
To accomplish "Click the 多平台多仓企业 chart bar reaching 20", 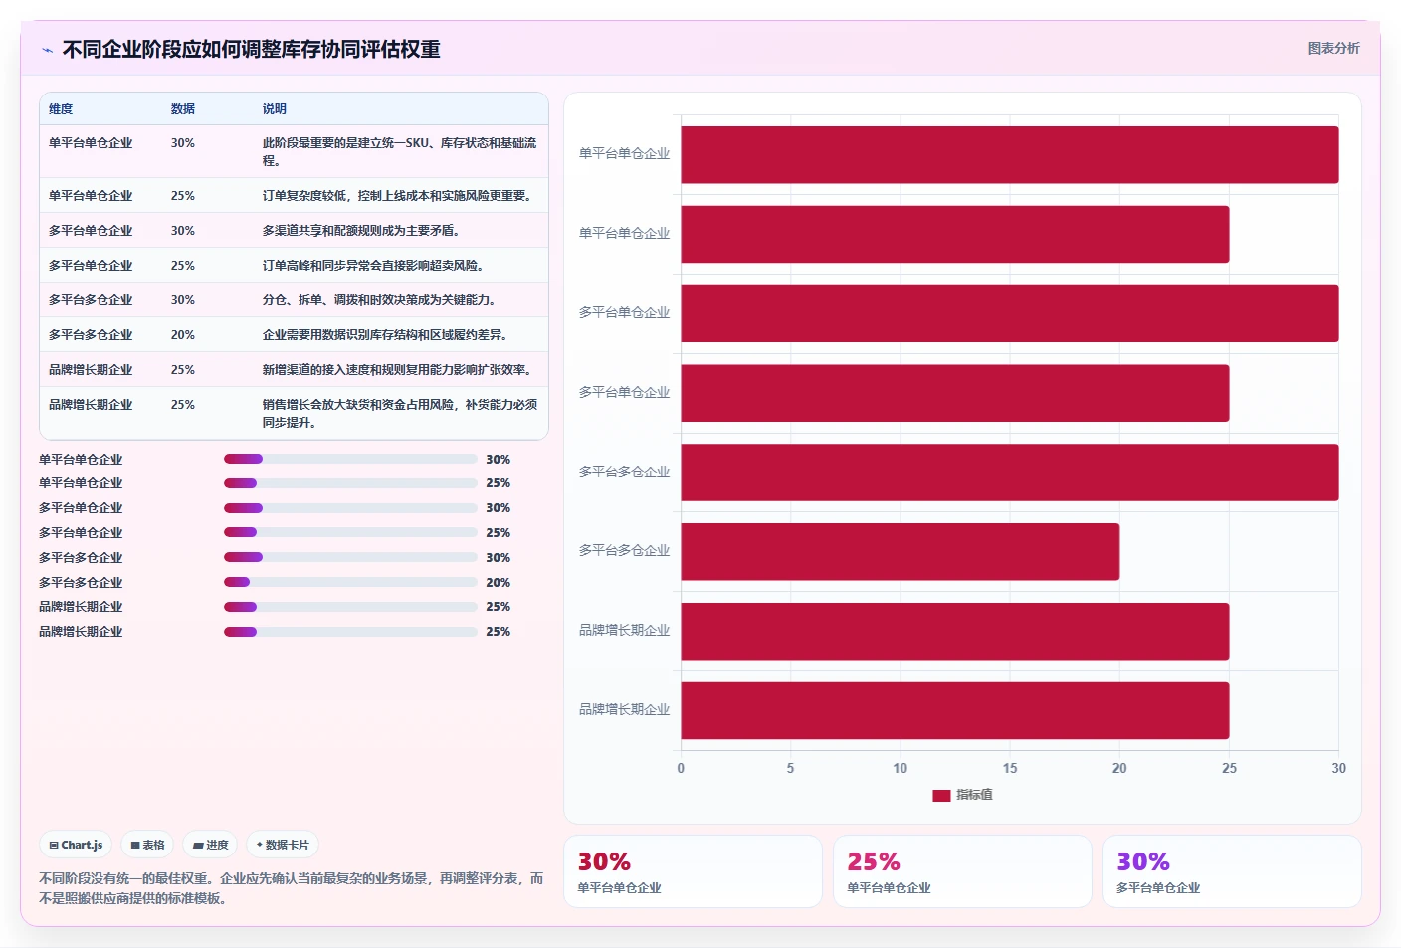I will point(900,551).
